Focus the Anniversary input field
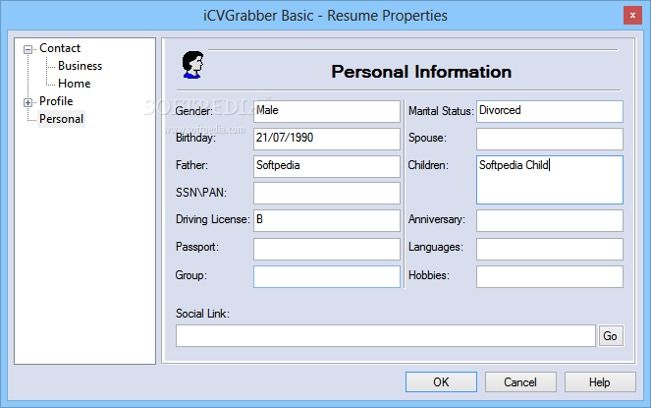The height and width of the screenshot is (408, 651). click(550, 220)
